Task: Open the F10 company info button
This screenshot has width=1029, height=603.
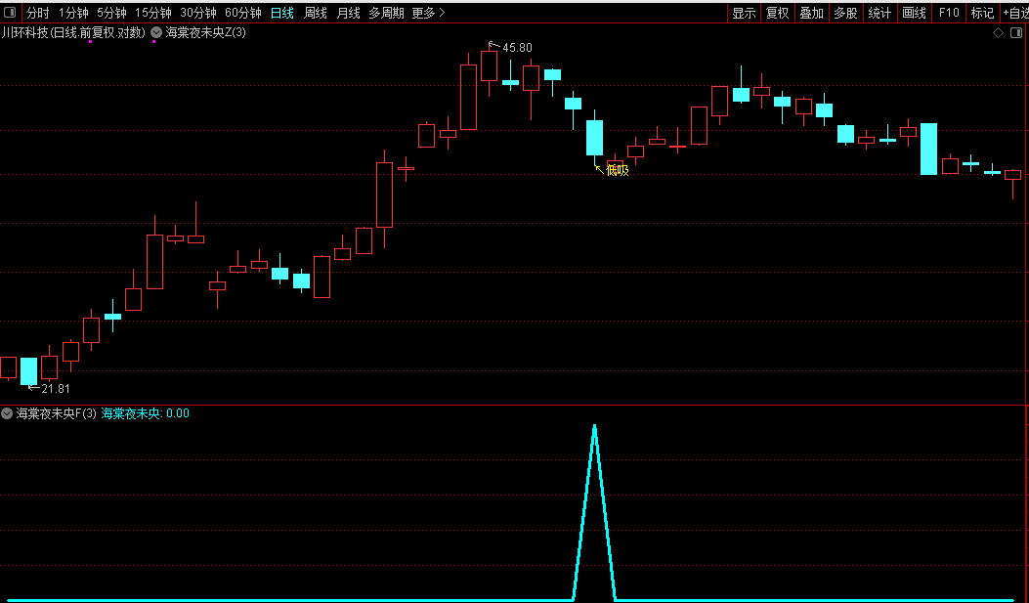Action: [949, 13]
